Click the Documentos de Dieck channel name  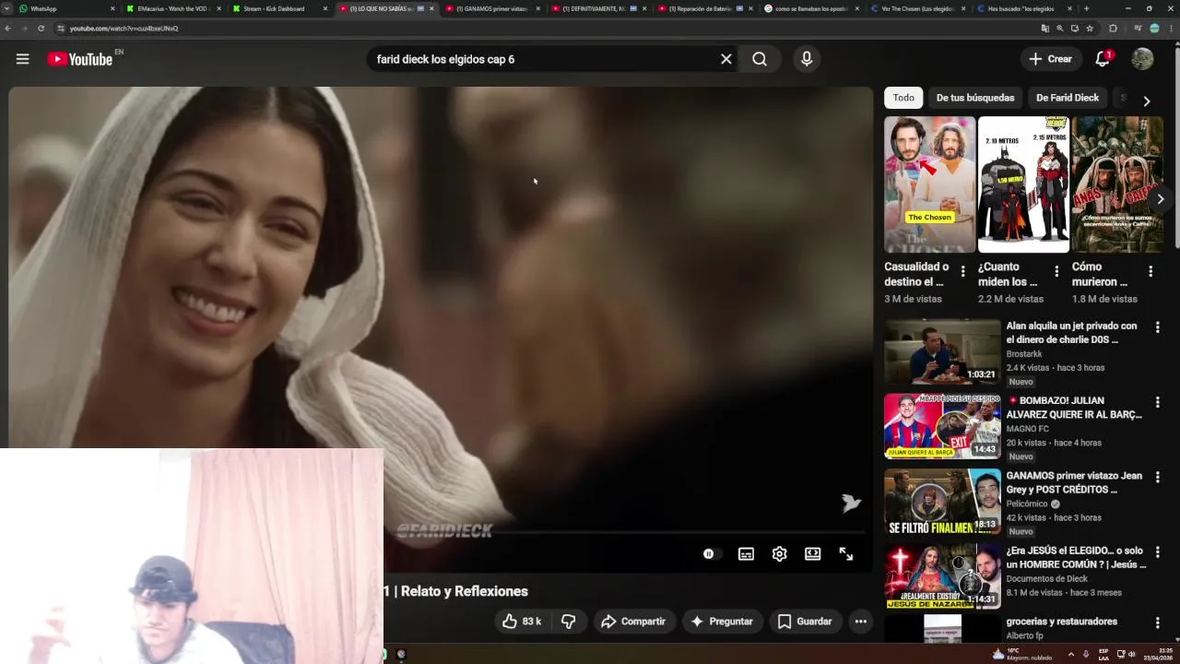[1047, 579]
